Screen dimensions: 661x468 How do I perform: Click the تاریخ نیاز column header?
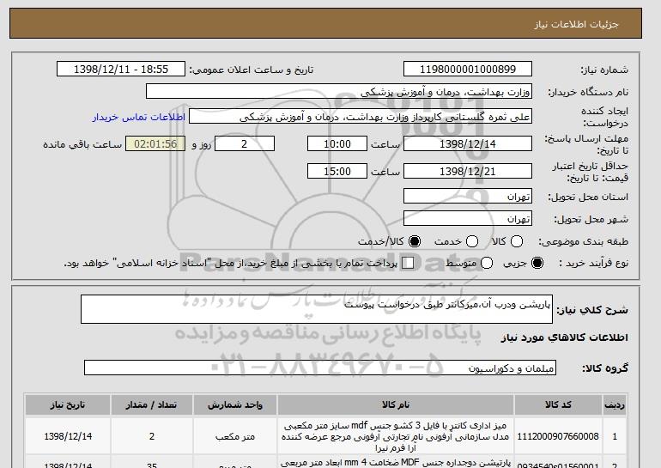click(x=68, y=404)
